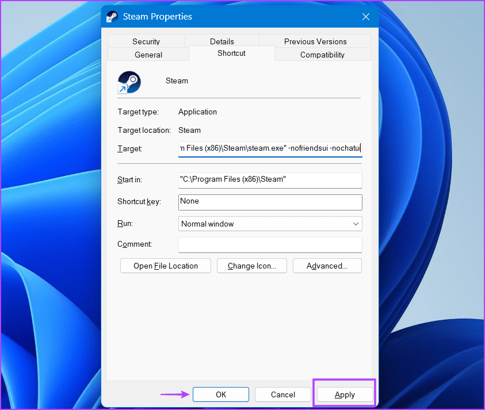Click Open File Location button
This screenshot has height=410, width=485.
tap(166, 266)
